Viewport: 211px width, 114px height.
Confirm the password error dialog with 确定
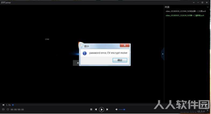click(x=120, y=60)
